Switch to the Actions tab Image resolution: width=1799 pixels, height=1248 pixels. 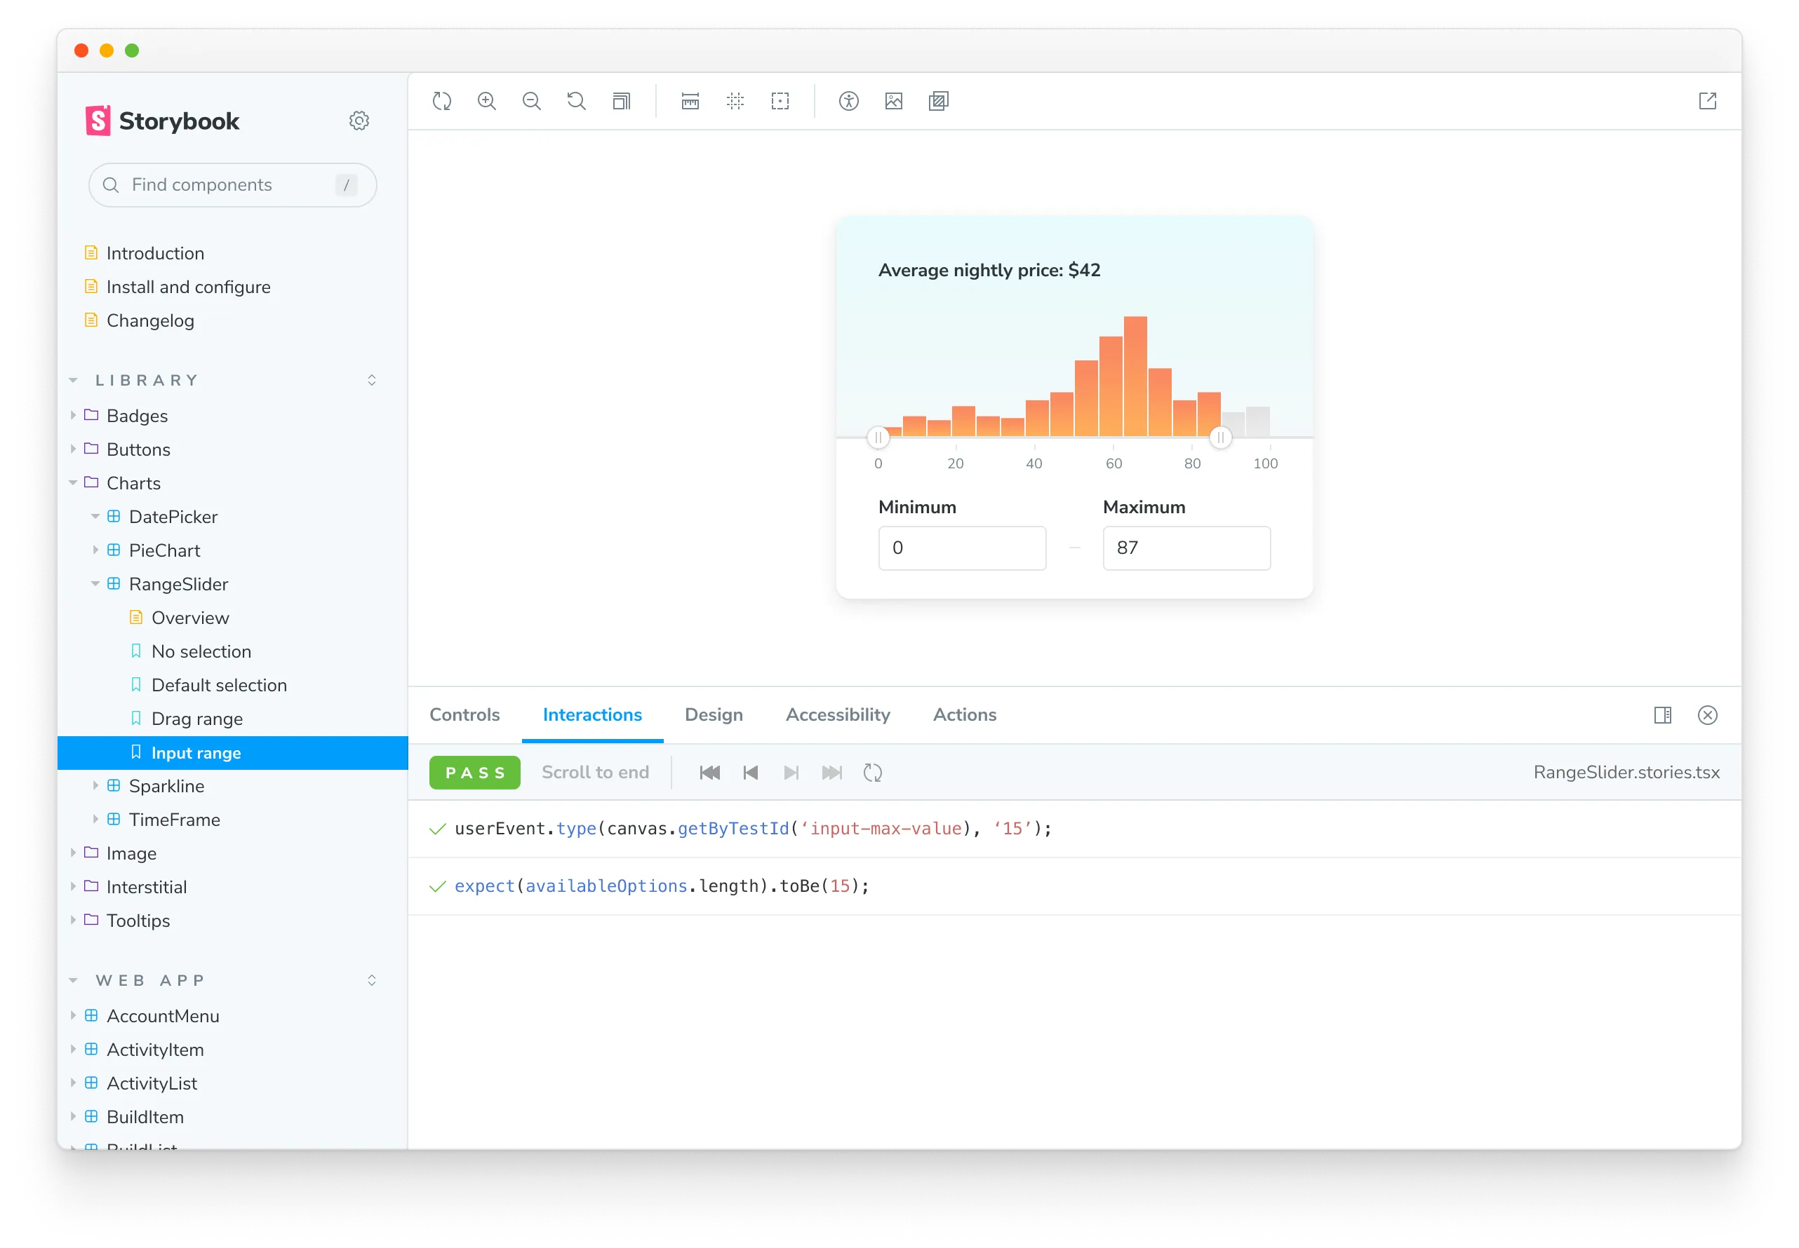pyautogui.click(x=965, y=714)
